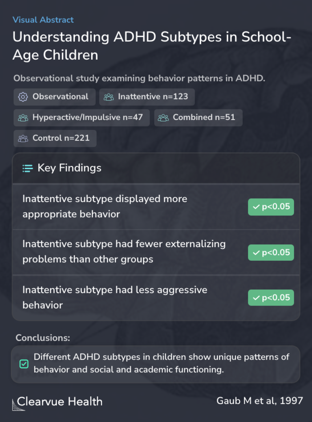Select the Combined n=51 tag
This screenshot has width=312, height=422.
198,118
